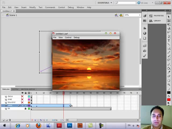The width and height of the screenshot is (172, 129).
Task: Click the stroke color black swatch
Action: [169, 93]
